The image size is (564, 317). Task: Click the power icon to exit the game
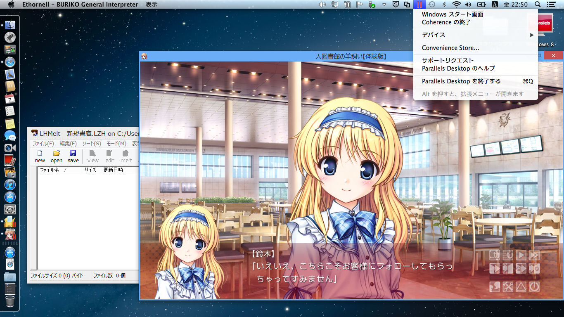click(x=534, y=286)
